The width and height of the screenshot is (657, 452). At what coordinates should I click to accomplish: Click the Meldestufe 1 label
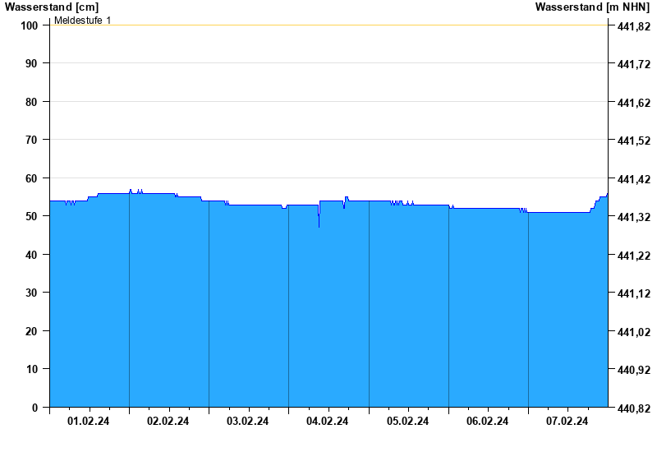coord(82,20)
